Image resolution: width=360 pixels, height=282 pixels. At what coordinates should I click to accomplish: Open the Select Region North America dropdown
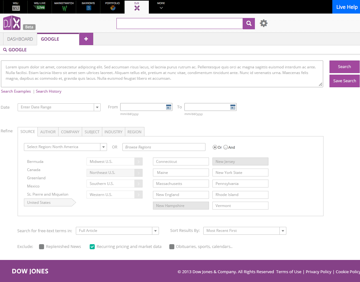tap(65, 147)
